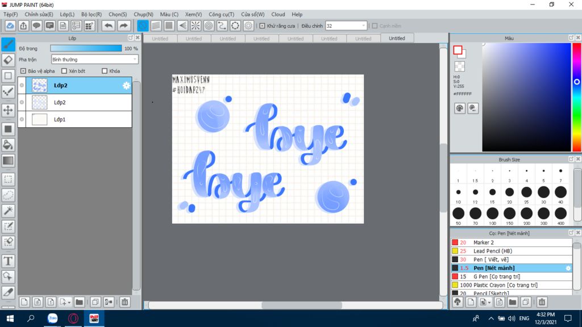The height and width of the screenshot is (327, 582).
Task: Click the Lớp1 layer thumbnail
Action: click(x=39, y=119)
